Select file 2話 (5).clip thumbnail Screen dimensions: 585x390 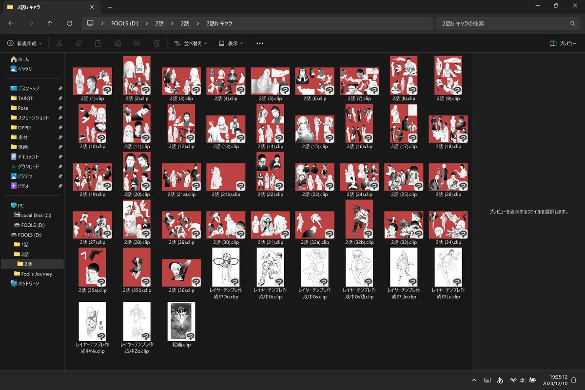pyautogui.click(x=271, y=81)
